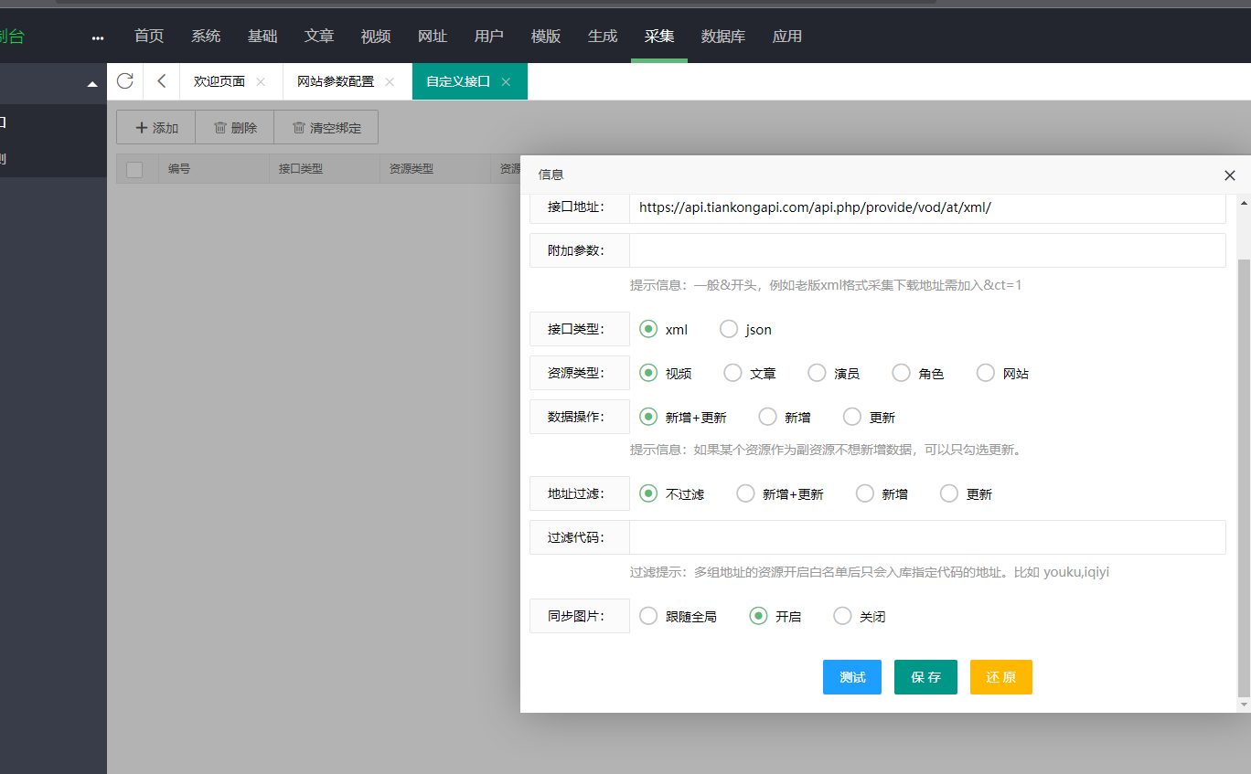This screenshot has width=1251, height=774.
Task: Click the 添加 button
Action: coord(156,128)
